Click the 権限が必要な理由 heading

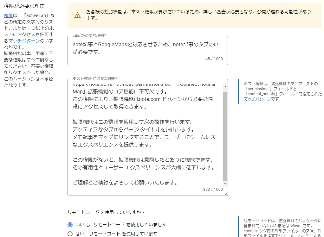point(24,6)
